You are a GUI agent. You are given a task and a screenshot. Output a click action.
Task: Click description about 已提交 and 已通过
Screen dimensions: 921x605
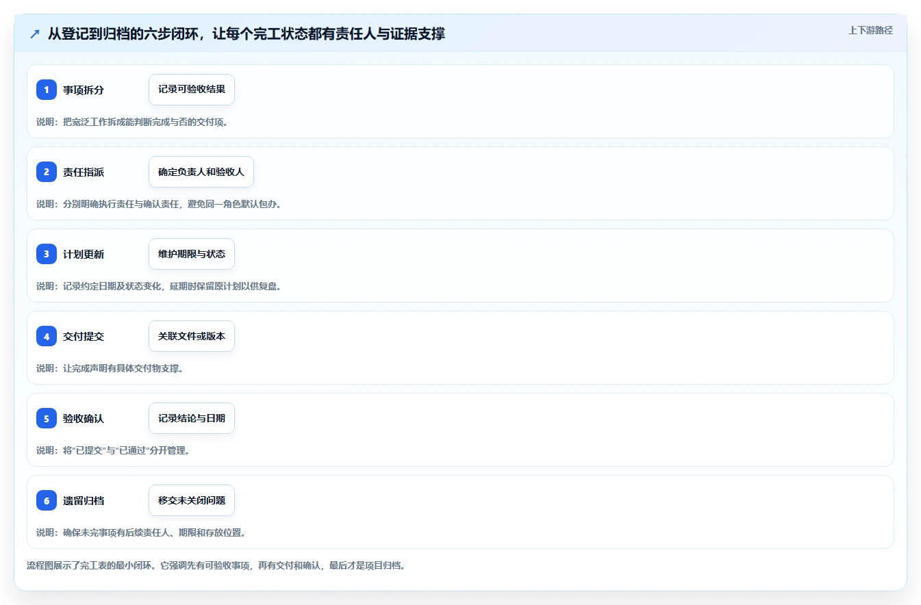(x=113, y=450)
